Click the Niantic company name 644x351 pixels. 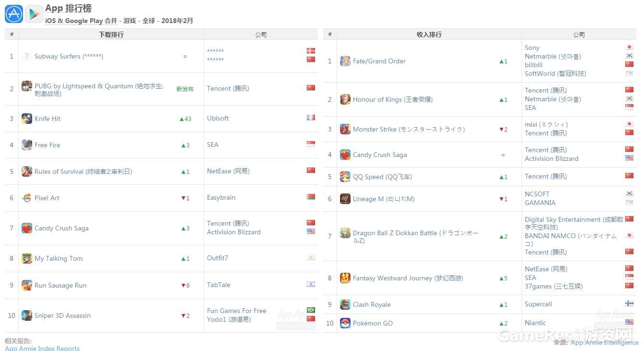535,323
